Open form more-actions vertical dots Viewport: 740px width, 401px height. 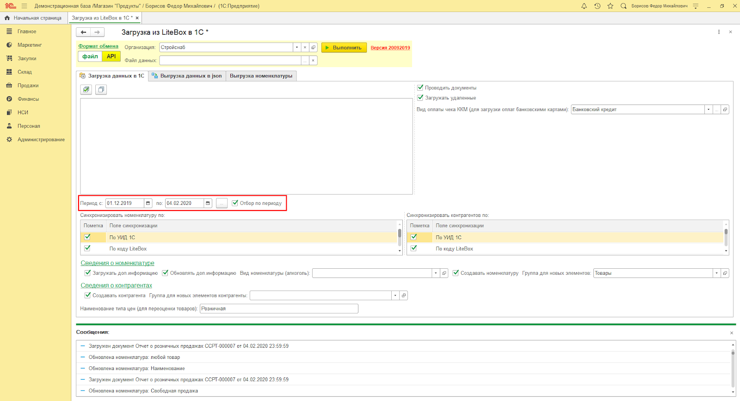point(719,32)
